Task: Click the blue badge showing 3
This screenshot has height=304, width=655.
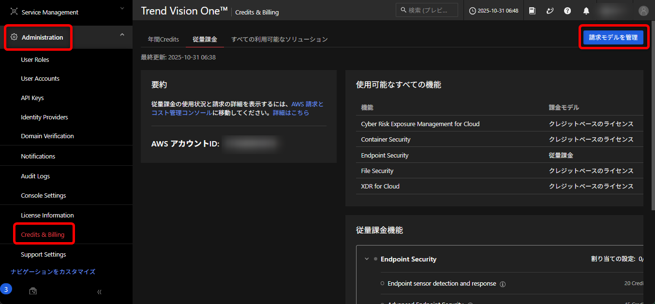Action: (x=6, y=290)
